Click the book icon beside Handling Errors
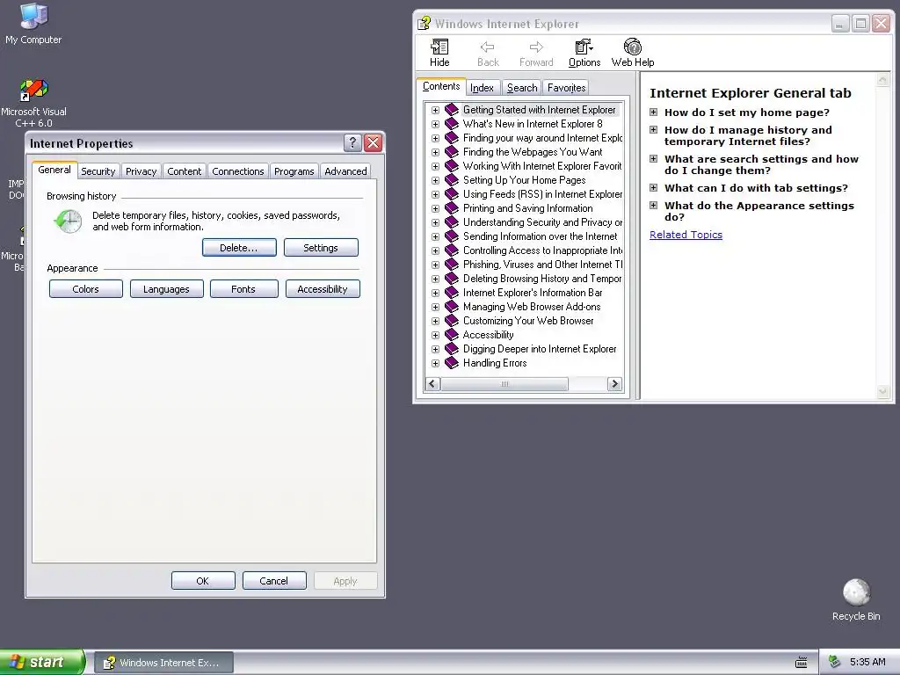The height and width of the screenshot is (675, 900). 452,363
